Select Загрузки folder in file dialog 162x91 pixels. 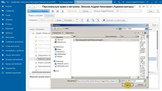60,40
